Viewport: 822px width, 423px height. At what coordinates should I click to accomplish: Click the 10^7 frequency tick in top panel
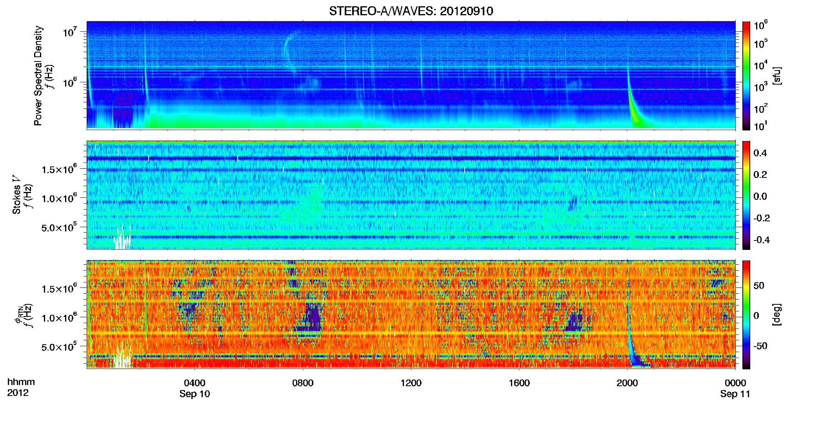point(70,32)
